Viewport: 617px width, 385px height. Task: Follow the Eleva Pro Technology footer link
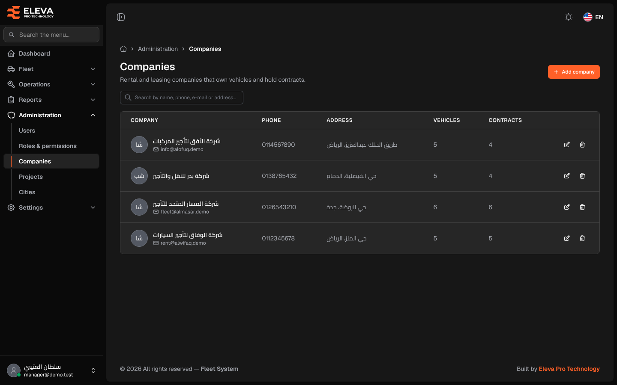tap(569, 369)
